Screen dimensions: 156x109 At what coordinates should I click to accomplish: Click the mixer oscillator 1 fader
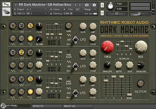point(106,81)
